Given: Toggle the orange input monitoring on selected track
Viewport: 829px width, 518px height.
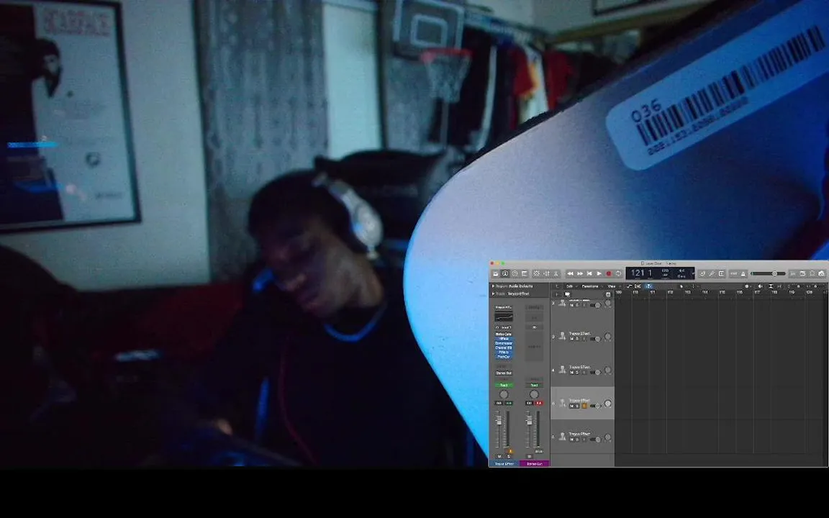Looking at the screenshot, I should (584, 406).
